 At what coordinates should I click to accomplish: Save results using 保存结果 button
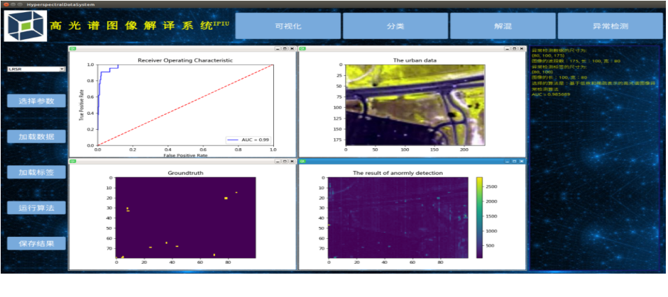point(36,243)
